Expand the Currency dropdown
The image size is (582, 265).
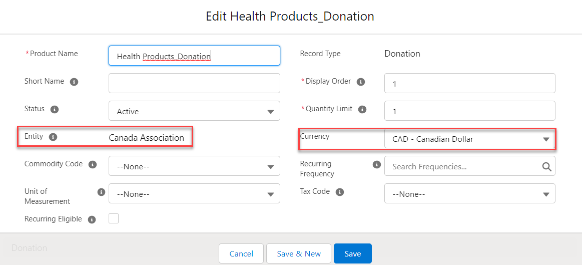pos(469,139)
